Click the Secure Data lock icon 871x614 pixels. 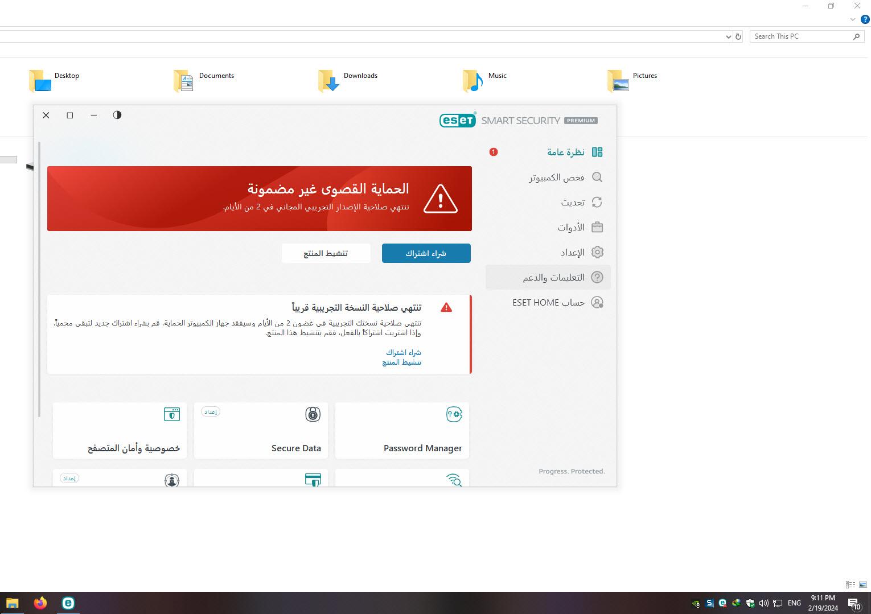[313, 414]
